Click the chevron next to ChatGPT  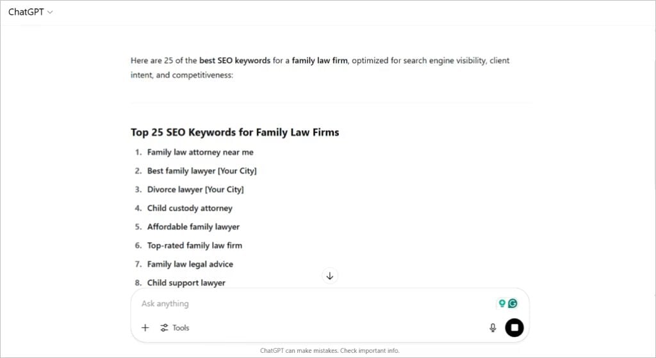(50, 13)
